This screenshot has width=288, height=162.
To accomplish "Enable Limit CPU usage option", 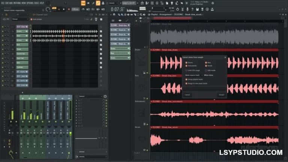I will (x=186, y=70).
